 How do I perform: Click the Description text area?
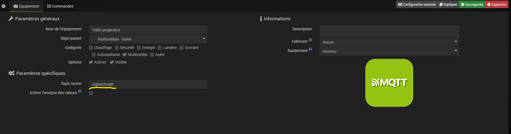389,31
